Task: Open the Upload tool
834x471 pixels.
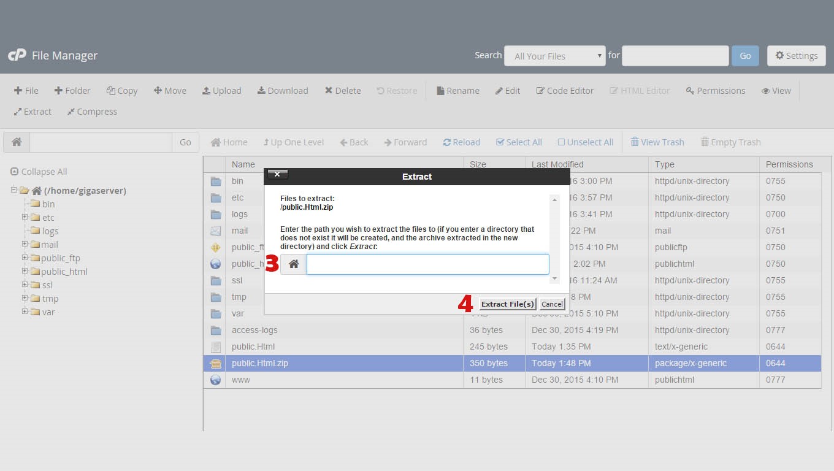Action: (222, 91)
